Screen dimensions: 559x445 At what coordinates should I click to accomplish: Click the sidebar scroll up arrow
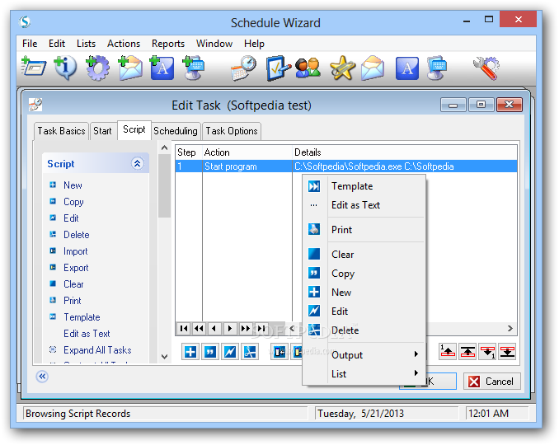point(164,148)
